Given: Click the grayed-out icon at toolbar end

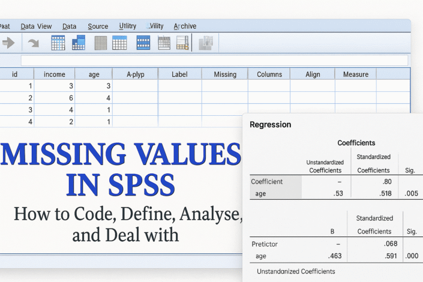Looking at the screenshot, I should (x=205, y=43).
